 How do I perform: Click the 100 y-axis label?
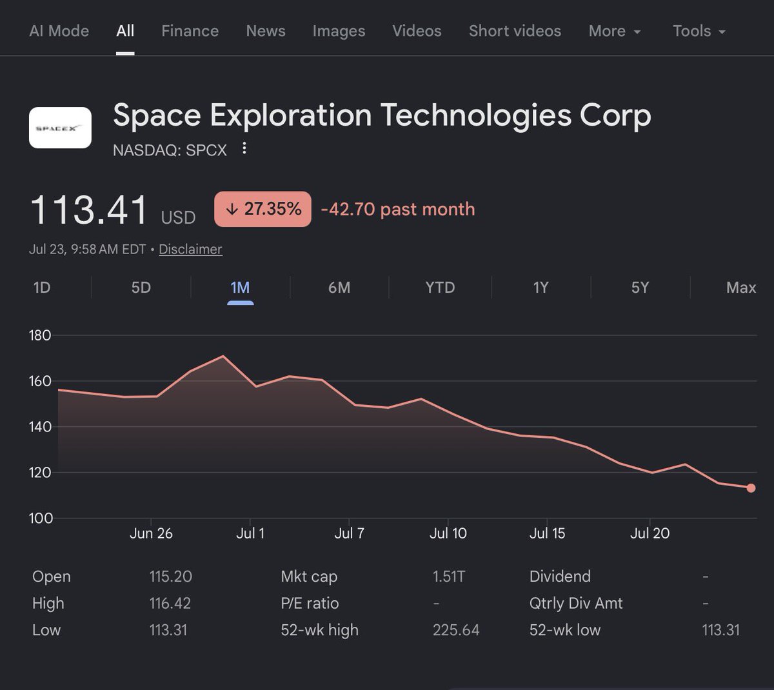pos(40,518)
